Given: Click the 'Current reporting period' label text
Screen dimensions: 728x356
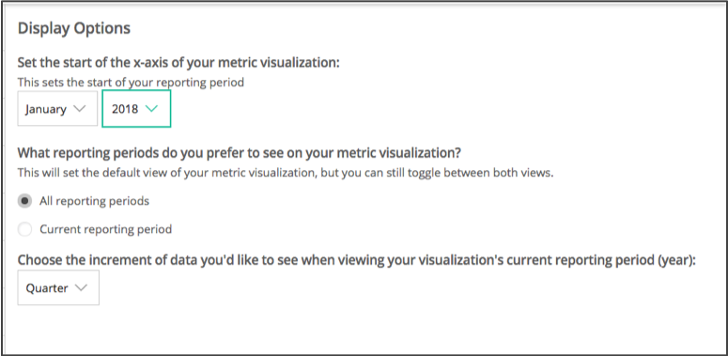Looking at the screenshot, I should pyautogui.click(x=106, y=229).
